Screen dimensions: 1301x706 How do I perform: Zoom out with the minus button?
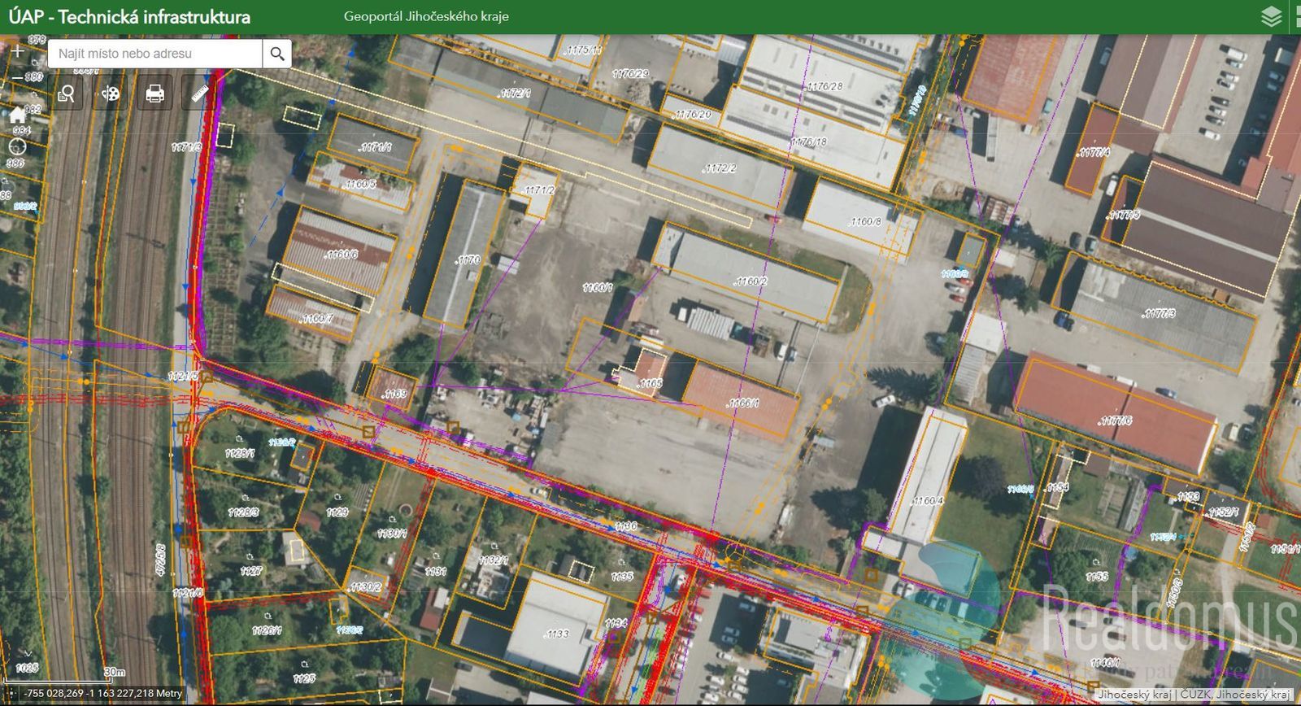[x=17, y=78]
